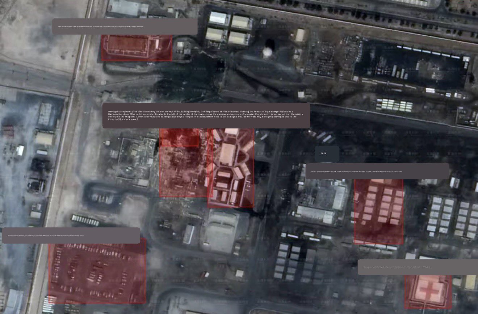The width and height of the screenshot is (478, 314).
Task: Click the FREE label button
Action: point(327,154)
